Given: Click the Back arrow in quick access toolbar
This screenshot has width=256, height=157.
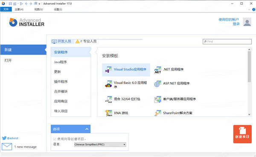Looking at the screenshot, I should 26,3.
